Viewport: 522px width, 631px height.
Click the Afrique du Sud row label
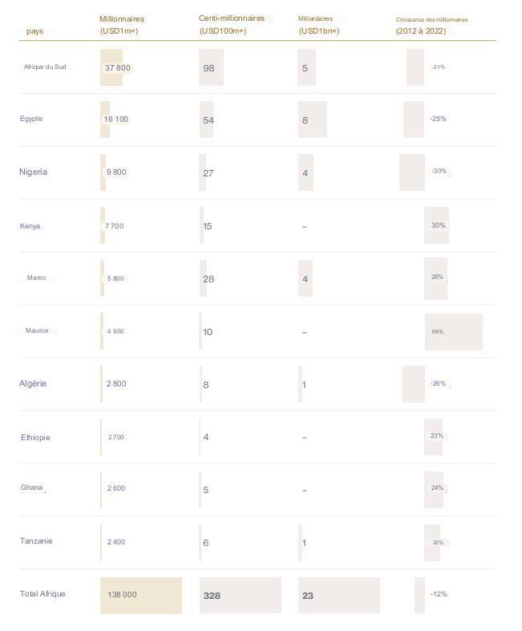45,67
